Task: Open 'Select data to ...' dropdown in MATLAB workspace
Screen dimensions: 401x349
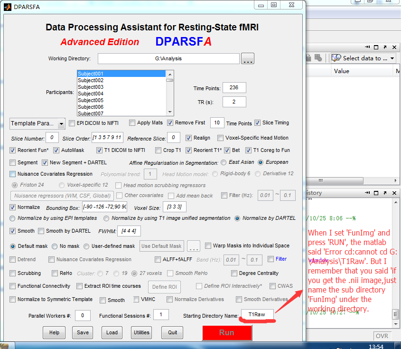Action: 364,58
